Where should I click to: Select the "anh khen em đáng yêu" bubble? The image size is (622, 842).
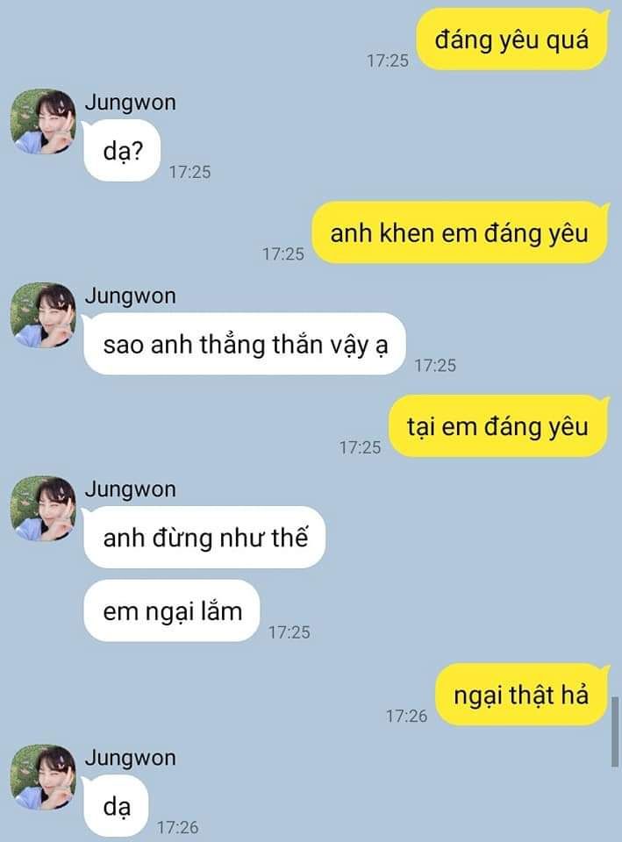coord(460,233)
